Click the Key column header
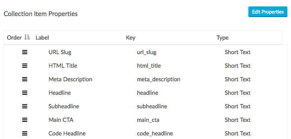 tap(131, 38)
